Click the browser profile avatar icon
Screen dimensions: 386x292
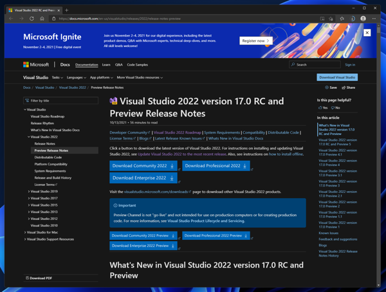pyautogui.click(x=363, y=19)
